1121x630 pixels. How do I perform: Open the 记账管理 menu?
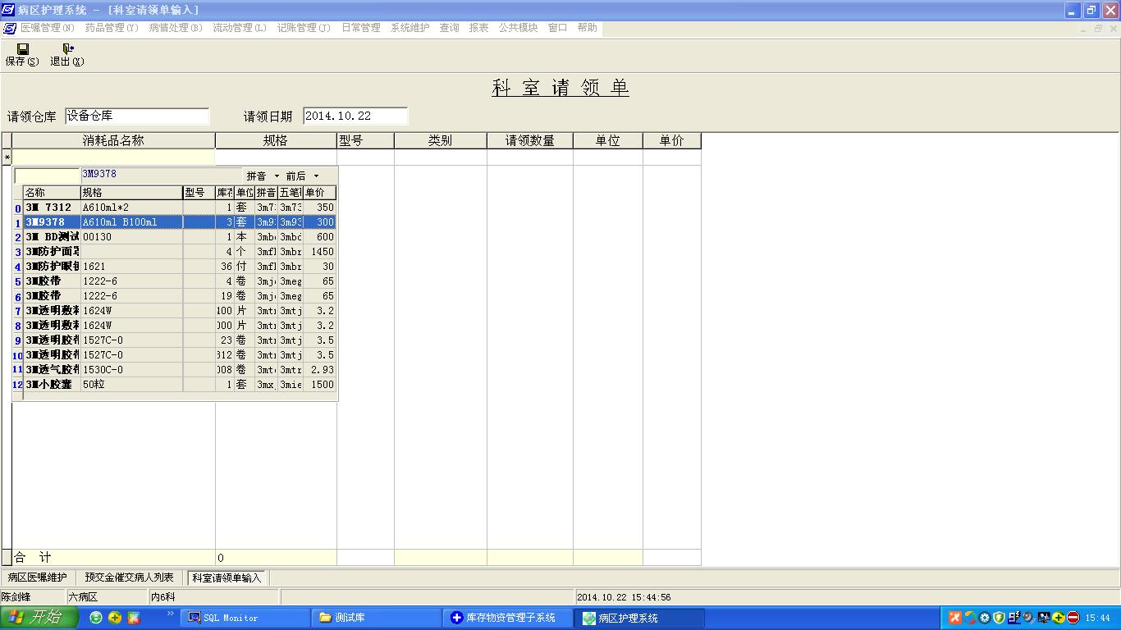pos(304,28)
